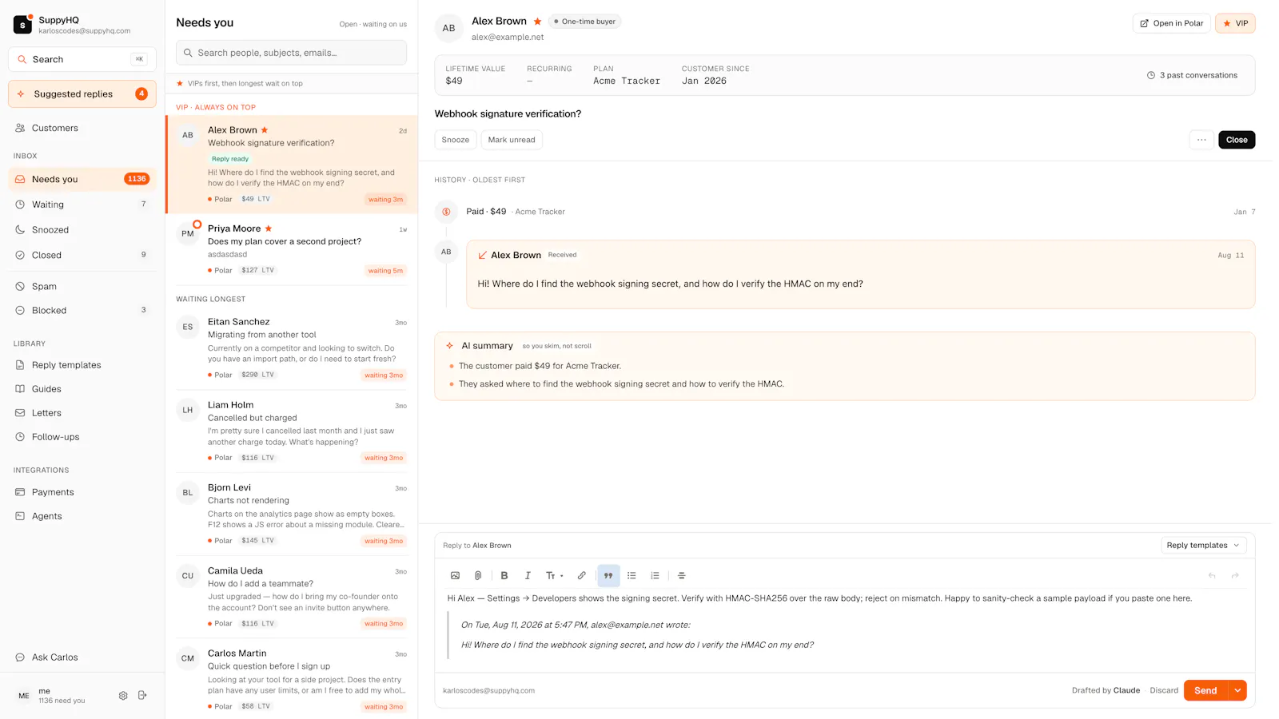Click the AI summary sparkle icon
This screenshot has height=719, width=1279.
(x=450, y=346)
